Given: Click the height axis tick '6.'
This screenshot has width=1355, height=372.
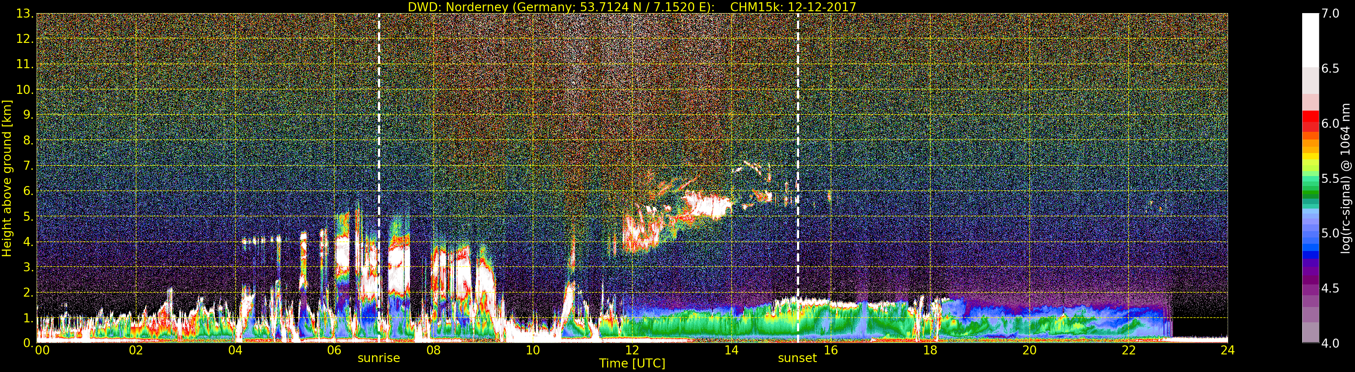Looking at the screenshot, I should point(28,191).
